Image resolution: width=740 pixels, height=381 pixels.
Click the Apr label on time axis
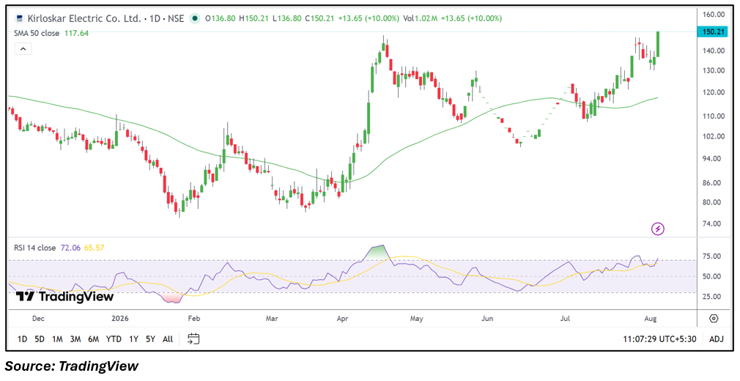point(342,319)
